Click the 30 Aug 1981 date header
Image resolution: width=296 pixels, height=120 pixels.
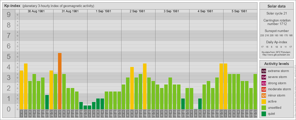36,11
